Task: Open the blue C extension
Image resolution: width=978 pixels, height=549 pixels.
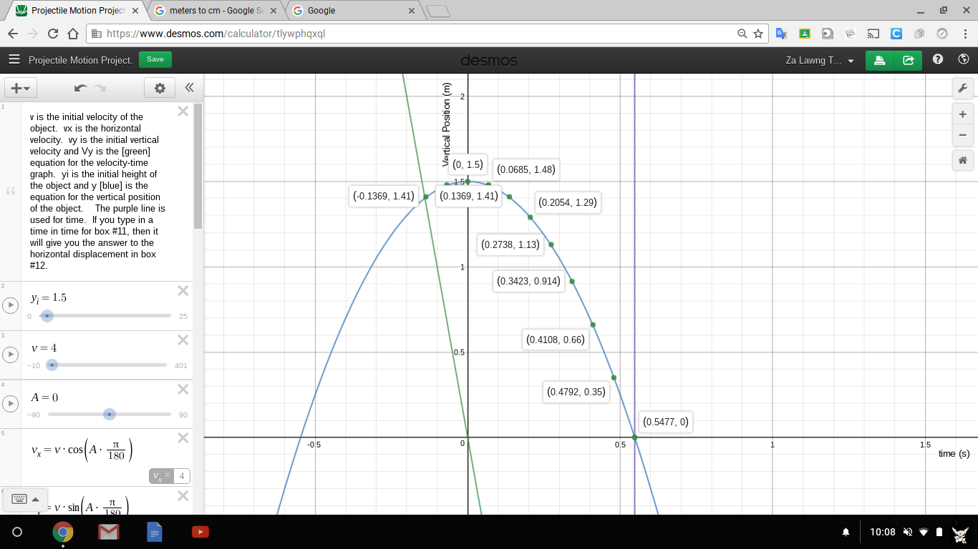Action: (896, 34)
